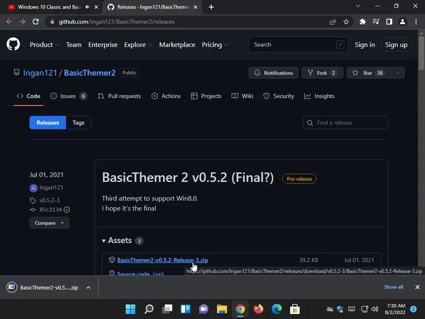Click the green verified commit check icon

(x=67, y=210)
